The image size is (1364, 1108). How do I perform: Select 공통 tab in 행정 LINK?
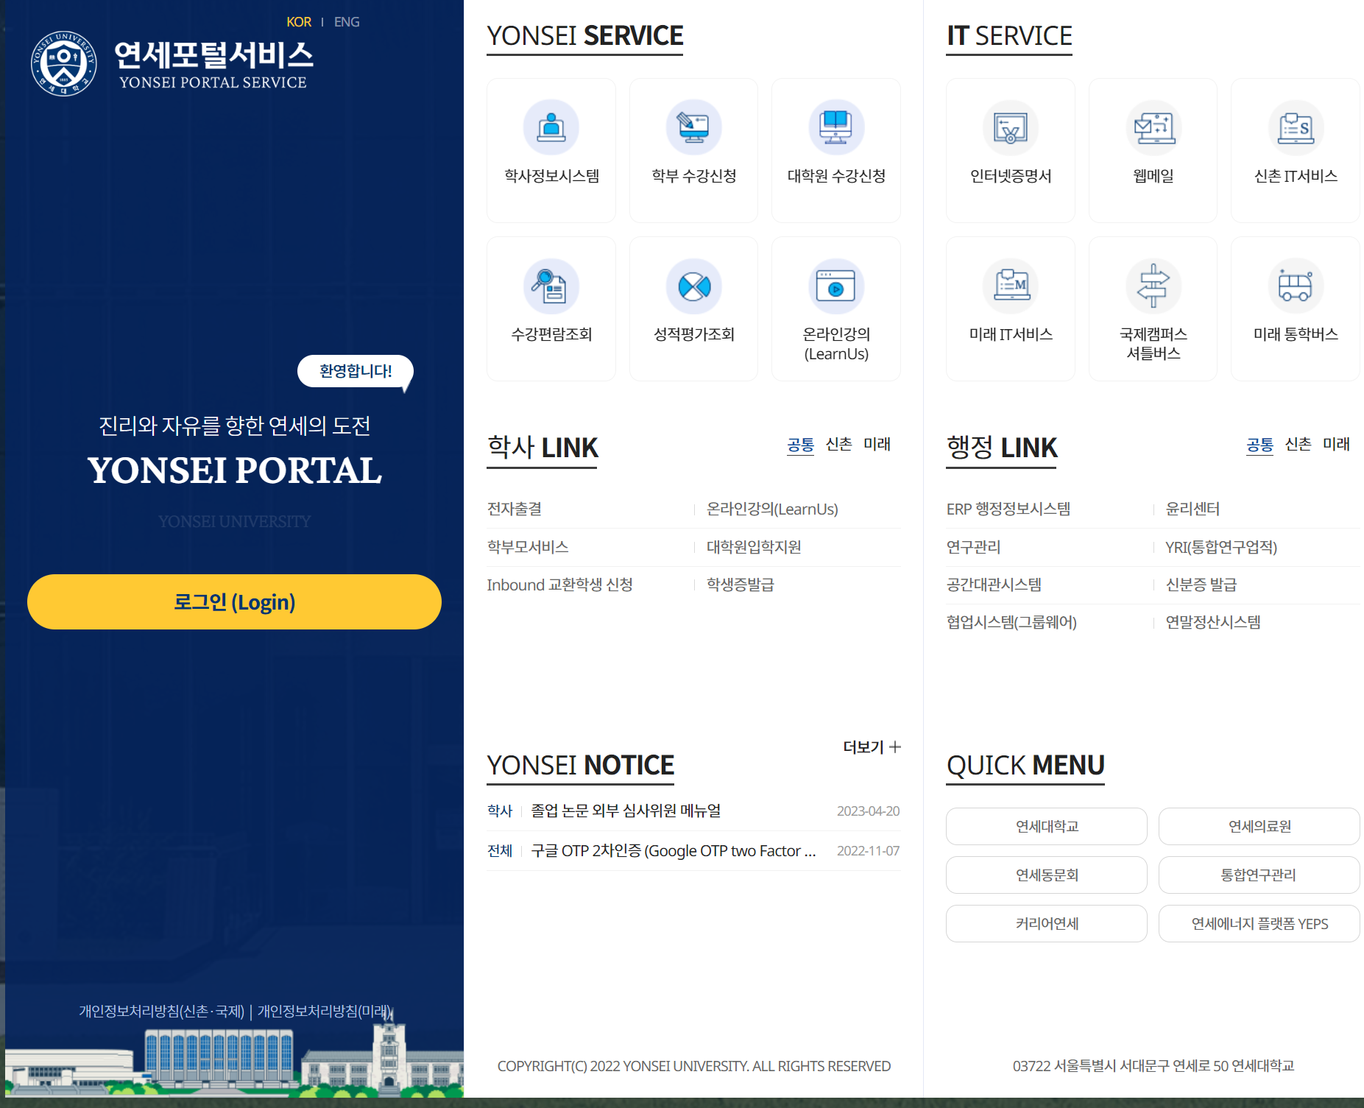pos(1259,444)
